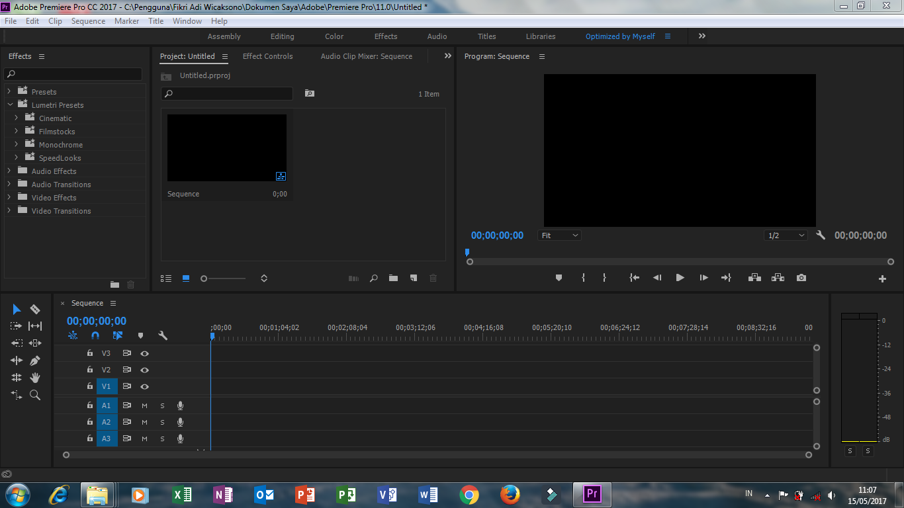The height and width of the screenshot is (508, 904).
Task: Show overflow workspaces chevron
Action: point(702,36)
